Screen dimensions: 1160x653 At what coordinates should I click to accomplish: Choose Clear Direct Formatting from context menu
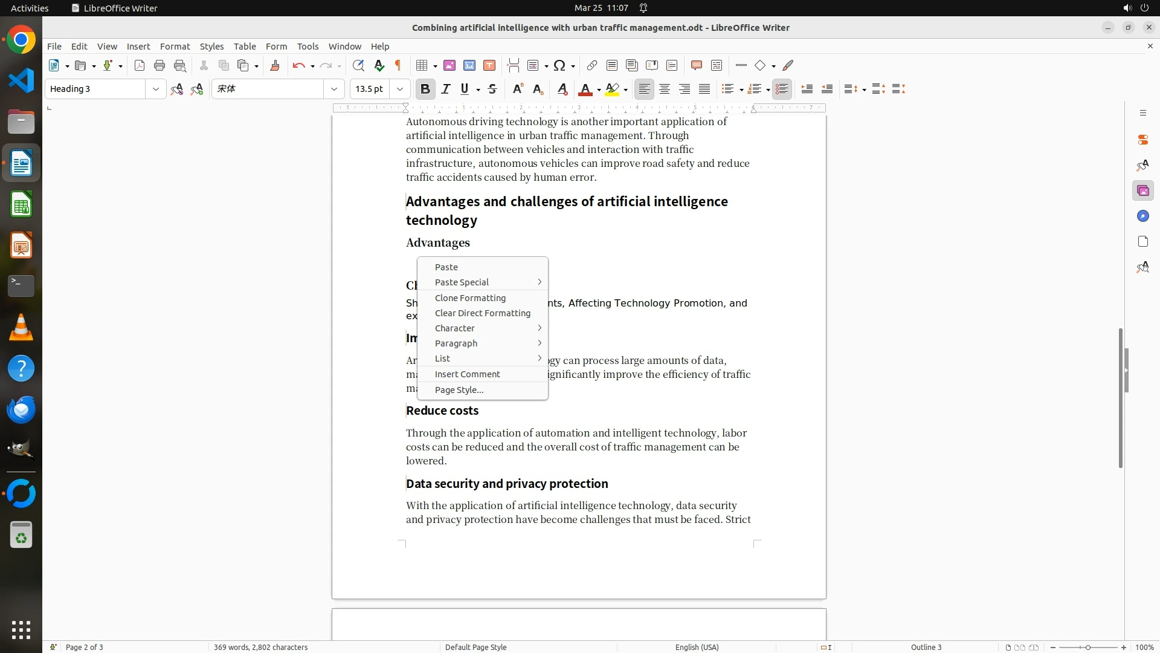coord(482,313)
